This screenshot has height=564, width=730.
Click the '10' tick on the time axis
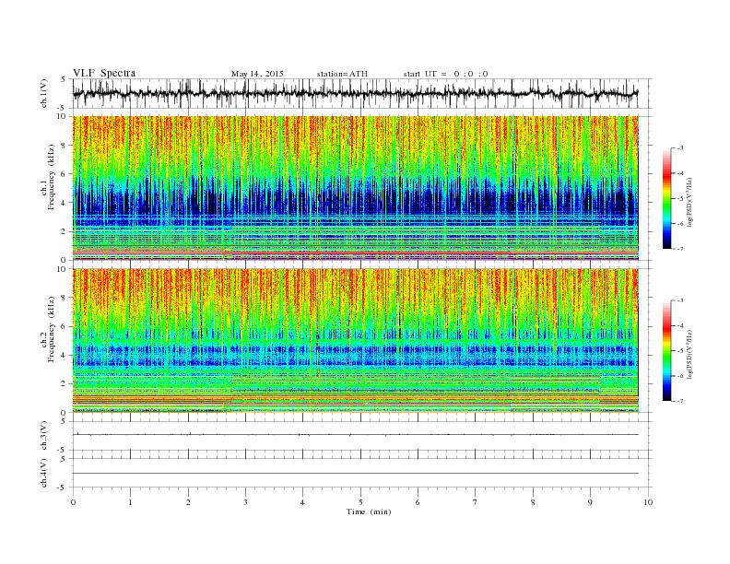pos(648,502)
